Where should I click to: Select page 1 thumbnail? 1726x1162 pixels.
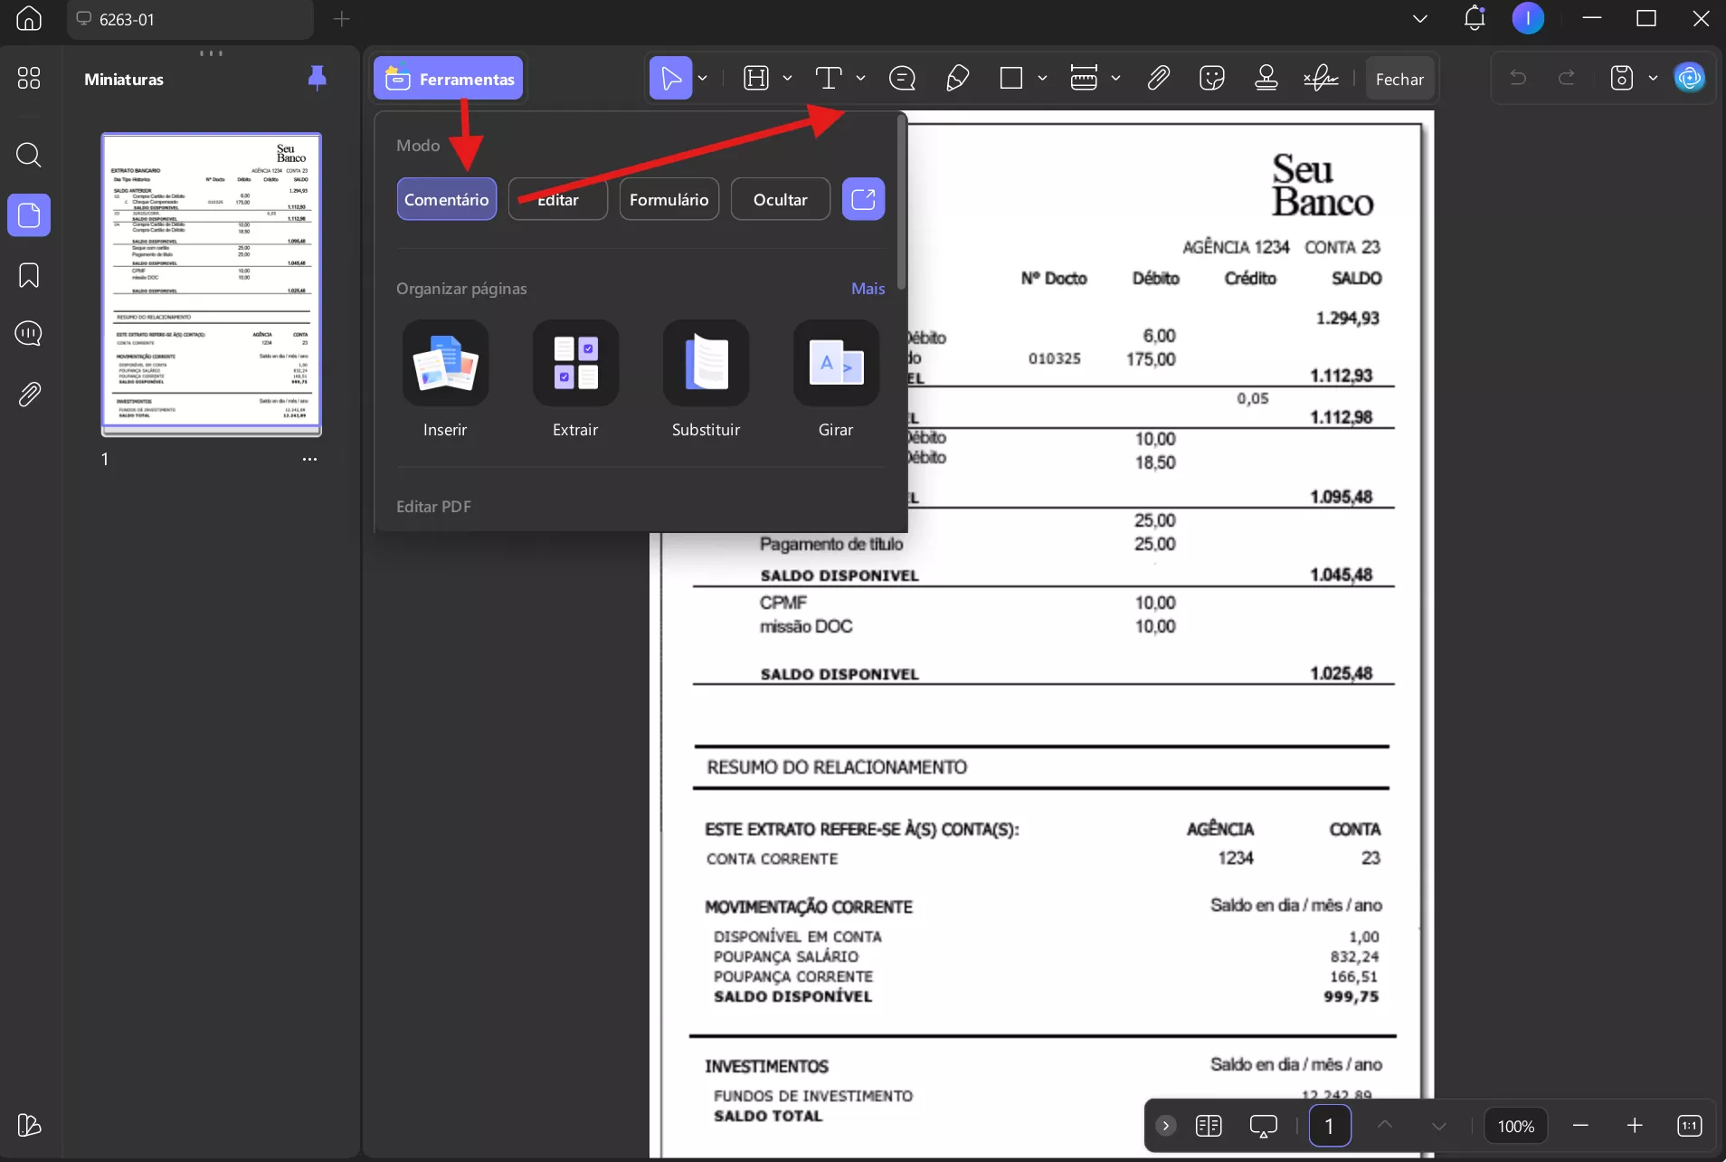212,282
